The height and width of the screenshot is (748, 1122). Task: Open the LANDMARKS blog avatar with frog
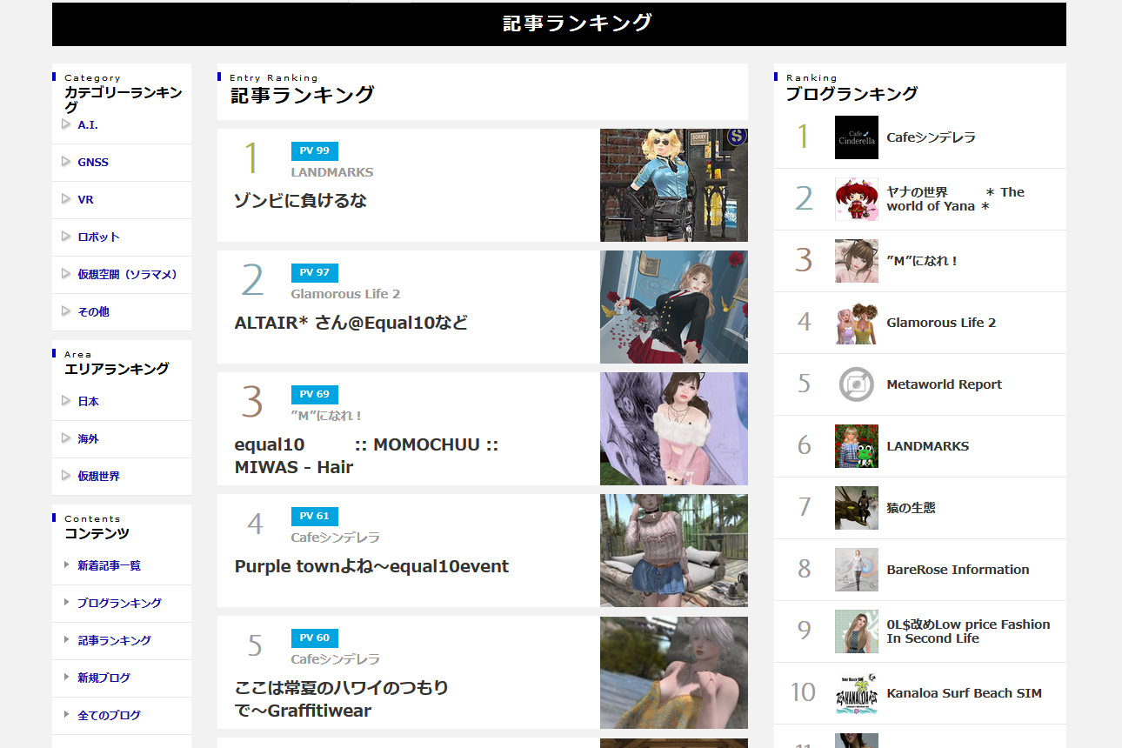tap(856, 446)
